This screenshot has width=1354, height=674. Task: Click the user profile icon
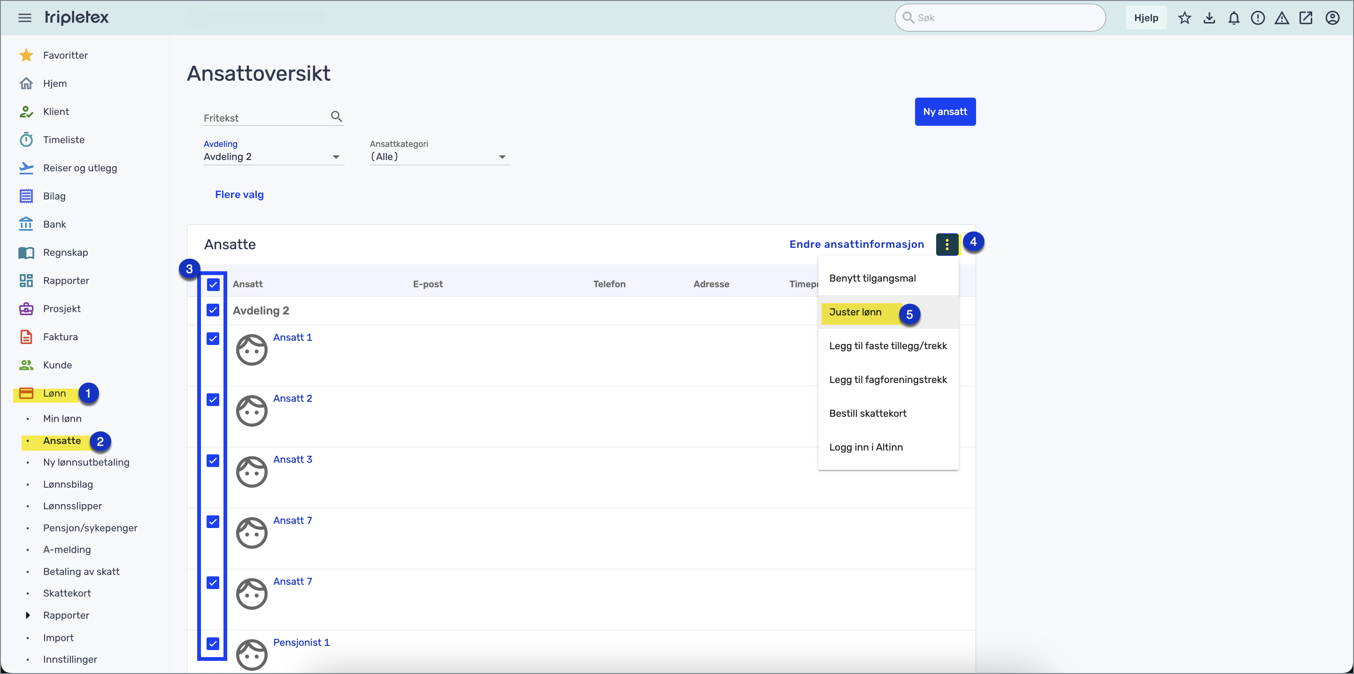(x=1332, y=18)
